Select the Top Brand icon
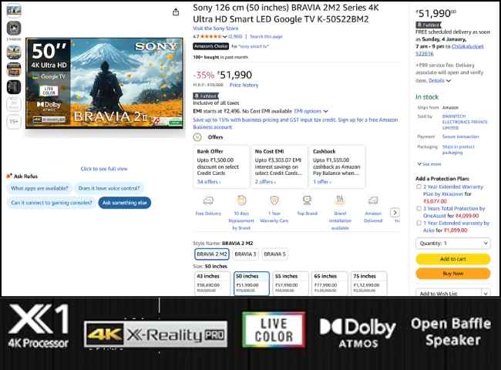 pyautogui.click(x=307, y=200)
